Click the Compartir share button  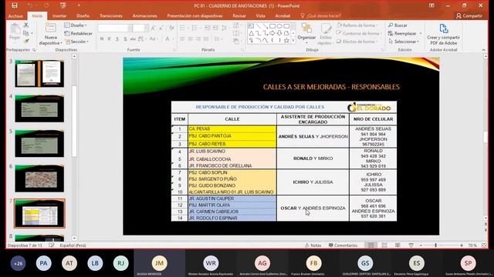point(469,15)
